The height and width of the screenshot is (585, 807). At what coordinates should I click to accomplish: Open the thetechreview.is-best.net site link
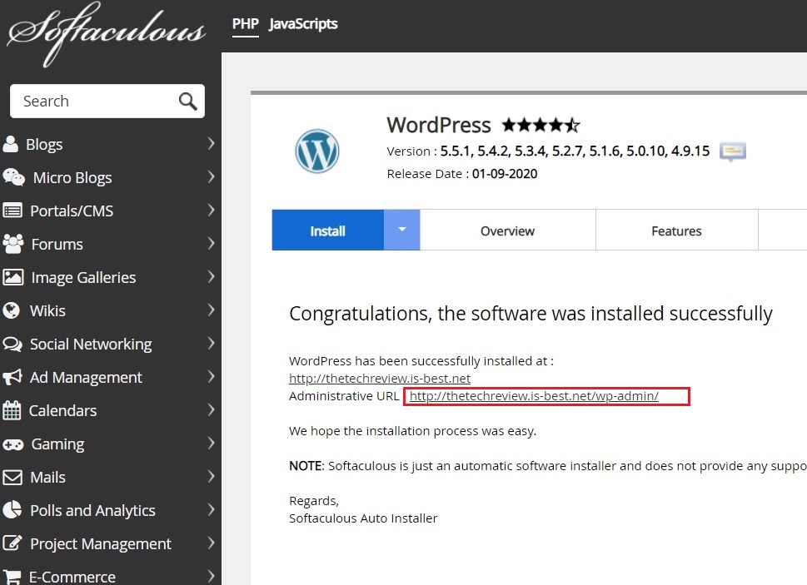[x=380, y=379]
